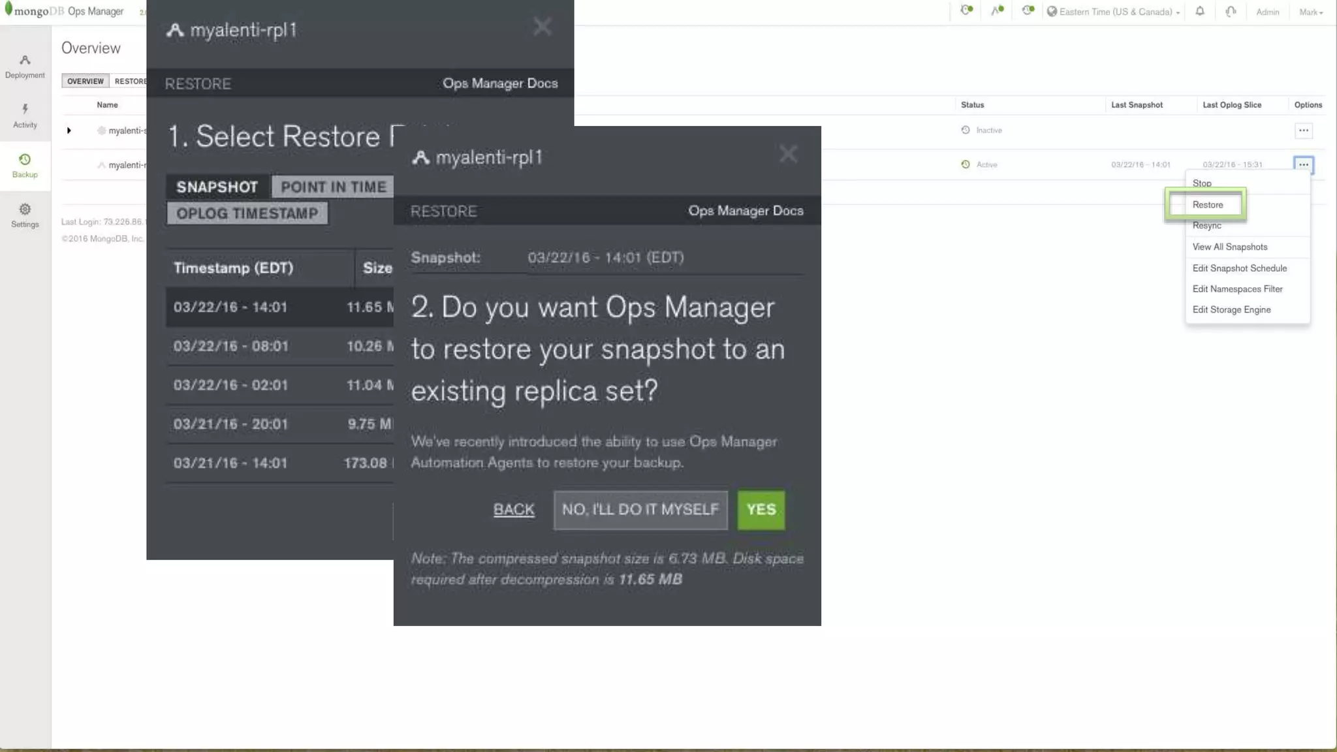1337x752 pixels.
Task: Choose View All Snapshots menu entry
Action: pyautogui.click(x=1229, y=247)
